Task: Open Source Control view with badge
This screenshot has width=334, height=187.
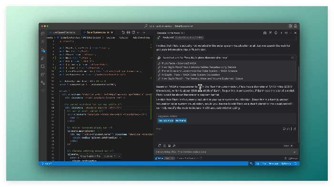Action: click(43, 50)
